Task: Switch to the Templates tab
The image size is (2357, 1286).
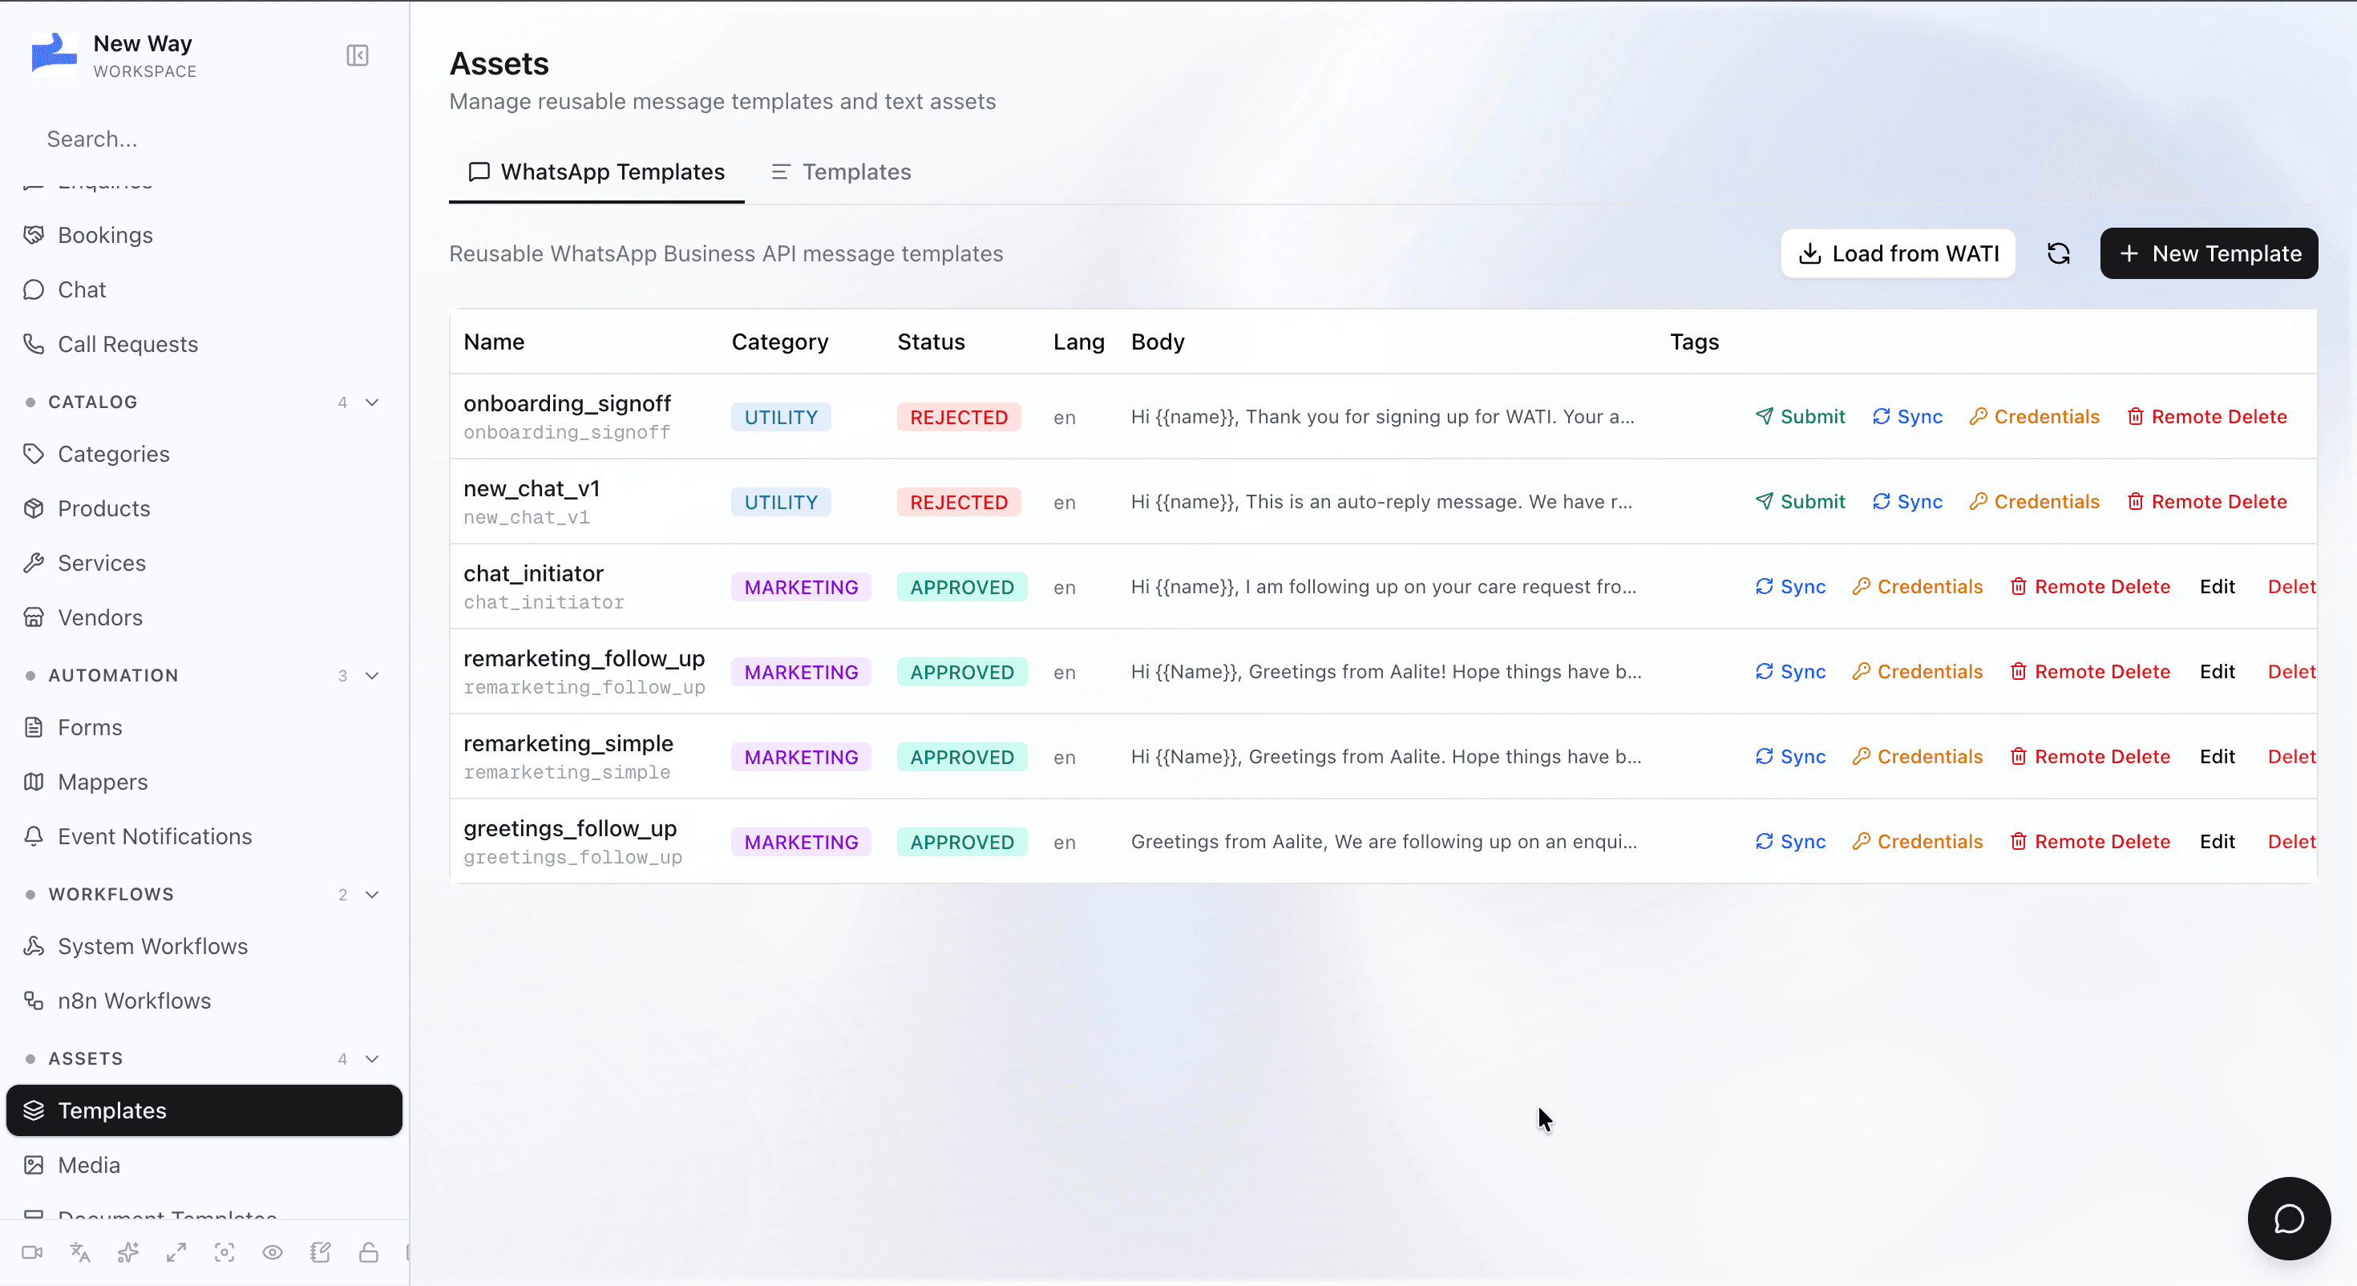Action: [x=842, y=172]
